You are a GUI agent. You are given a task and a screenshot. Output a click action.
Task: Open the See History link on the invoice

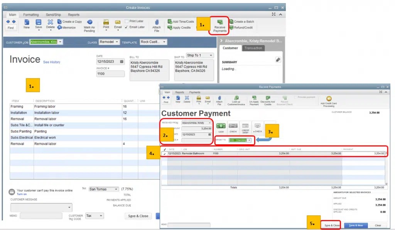51,62
